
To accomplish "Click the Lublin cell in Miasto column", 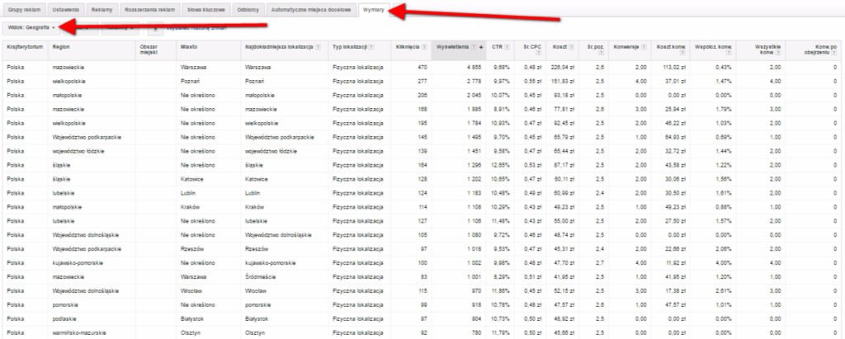I will (189, 193).
